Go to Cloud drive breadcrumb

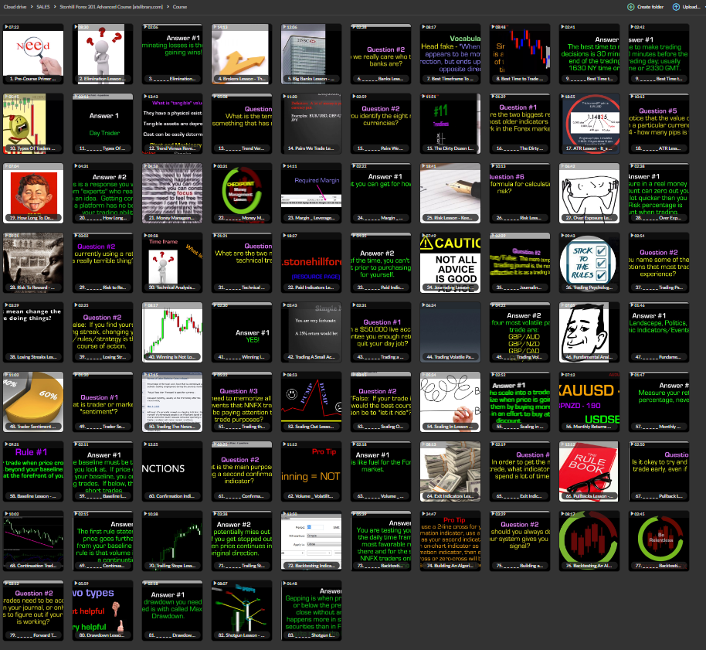point(15,7)
